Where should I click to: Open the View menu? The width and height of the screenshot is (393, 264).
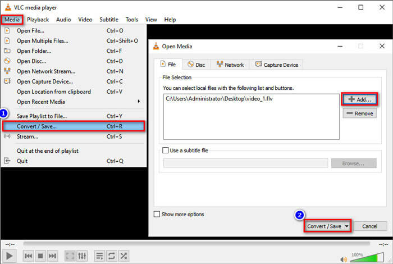151,20
